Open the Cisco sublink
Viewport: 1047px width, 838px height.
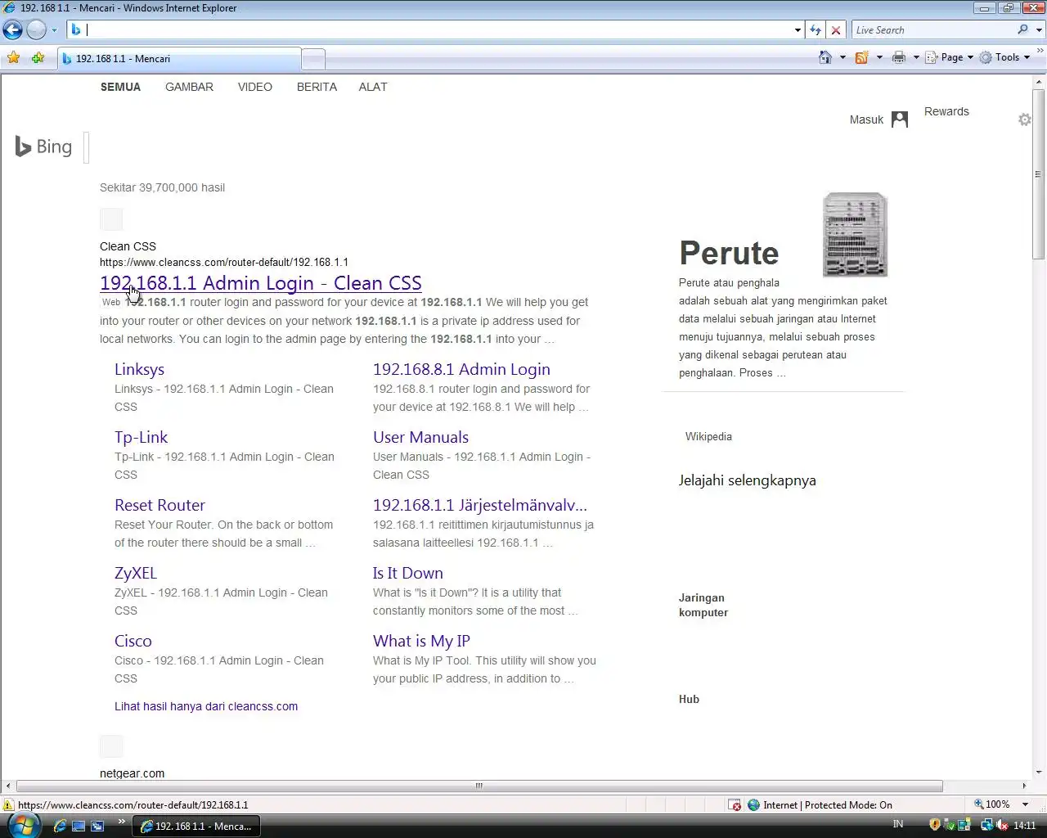tap(133, 641)
